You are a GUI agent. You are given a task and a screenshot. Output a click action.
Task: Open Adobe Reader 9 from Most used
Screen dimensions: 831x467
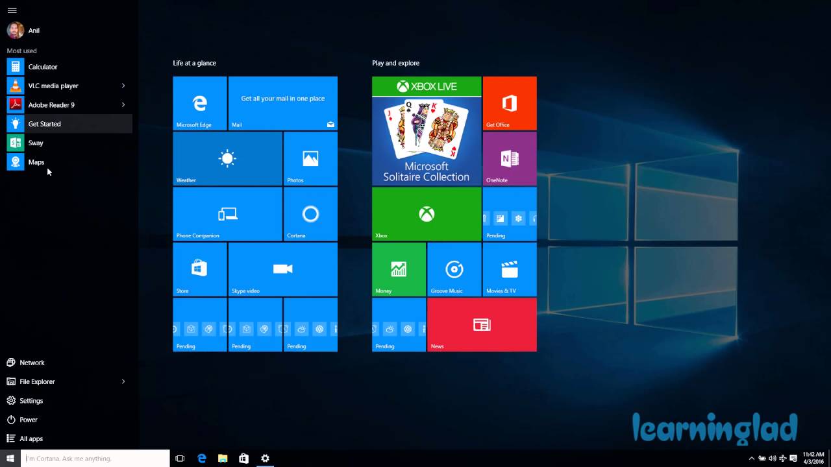point(60,104)
